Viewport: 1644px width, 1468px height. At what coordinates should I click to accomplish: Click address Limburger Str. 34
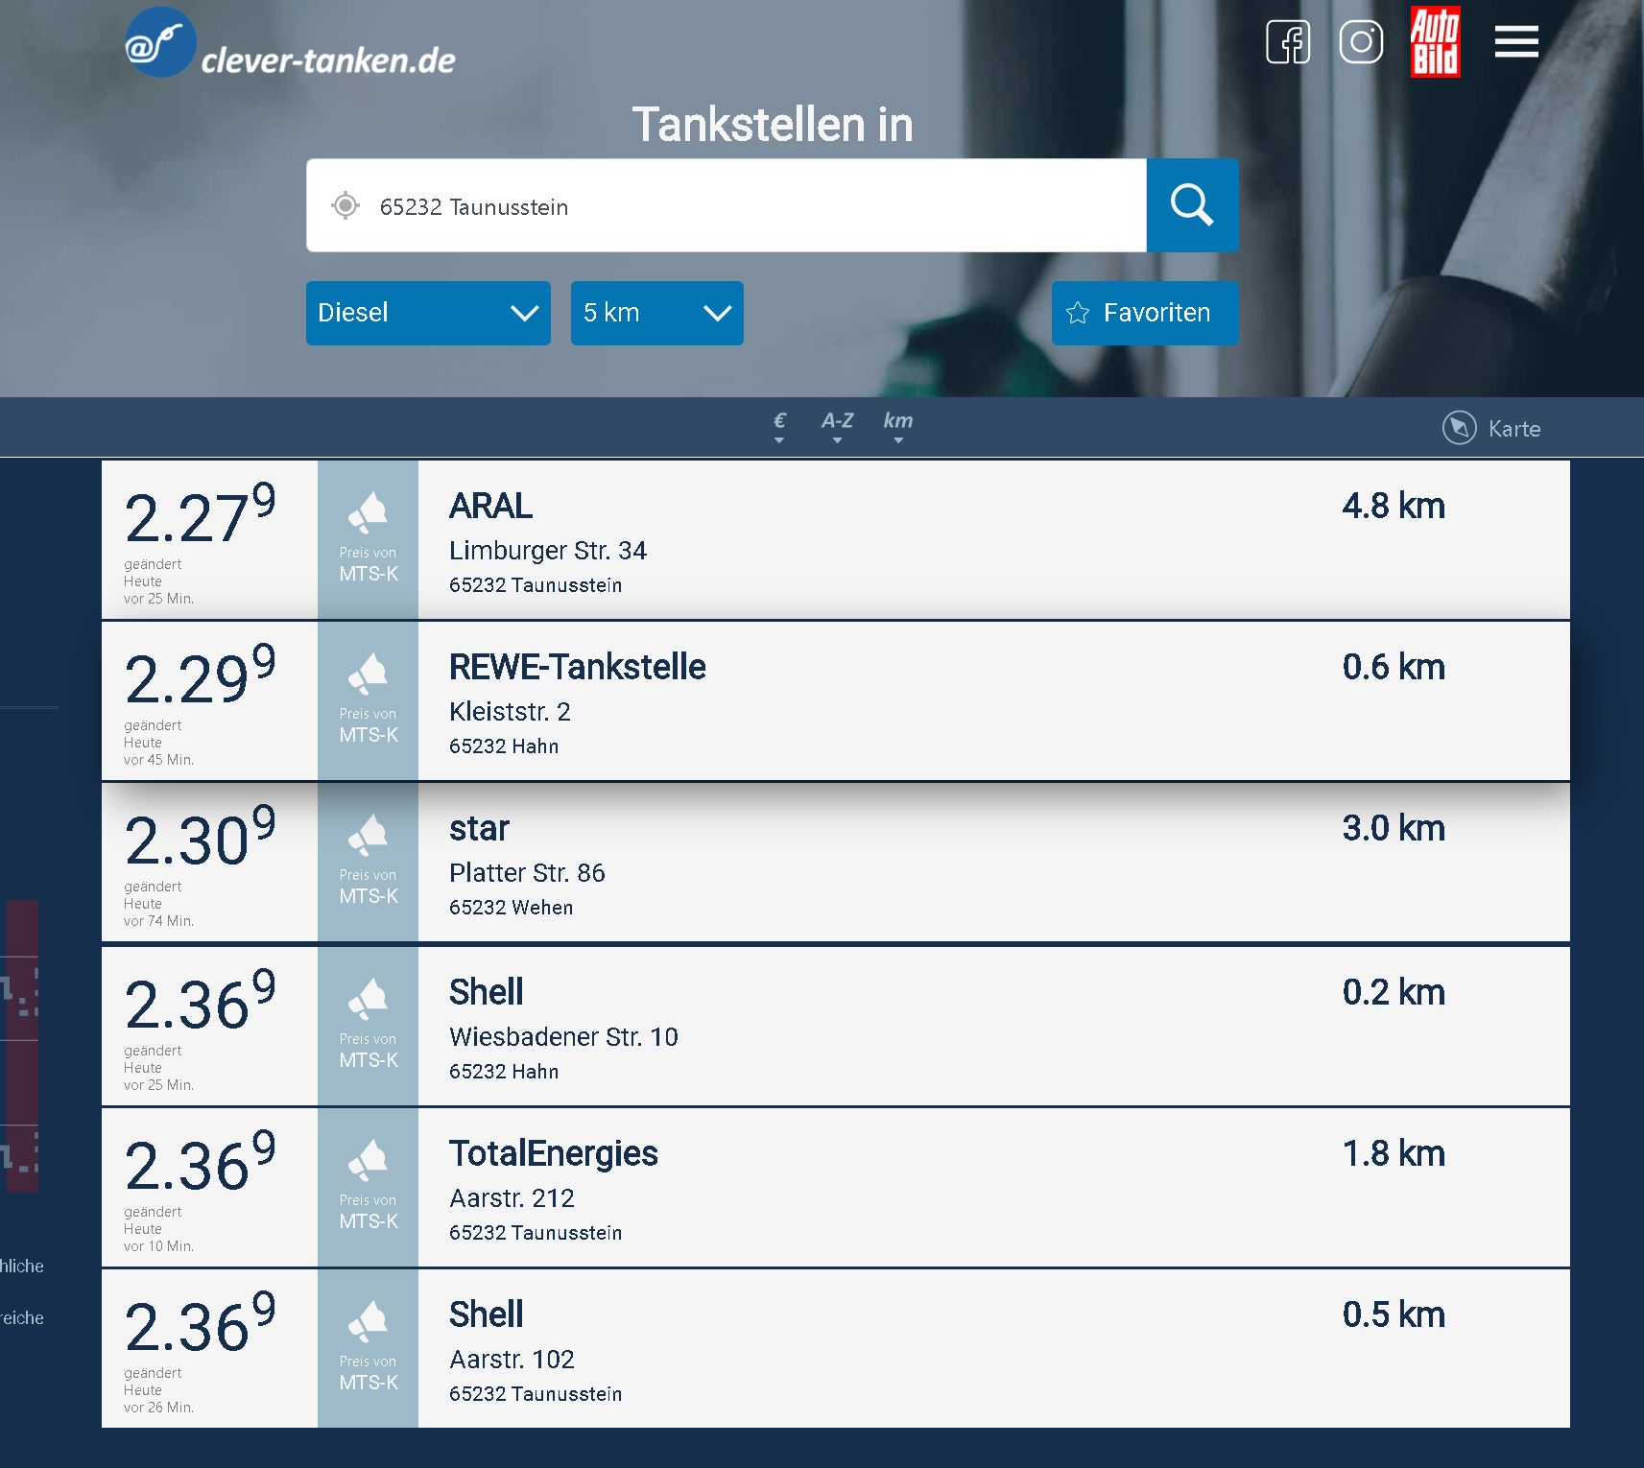[x=548, y=550]
